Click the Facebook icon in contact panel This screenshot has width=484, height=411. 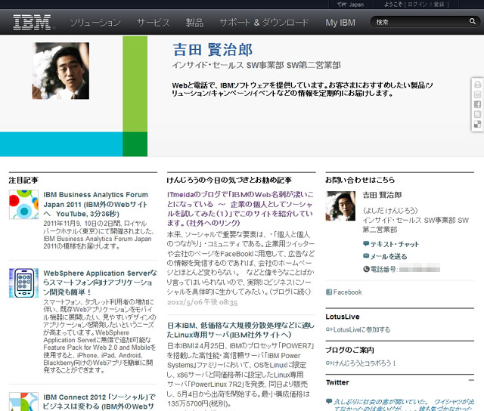click(329, 292)
